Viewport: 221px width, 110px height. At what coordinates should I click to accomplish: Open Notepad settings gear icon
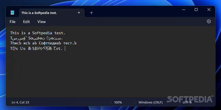209,21
